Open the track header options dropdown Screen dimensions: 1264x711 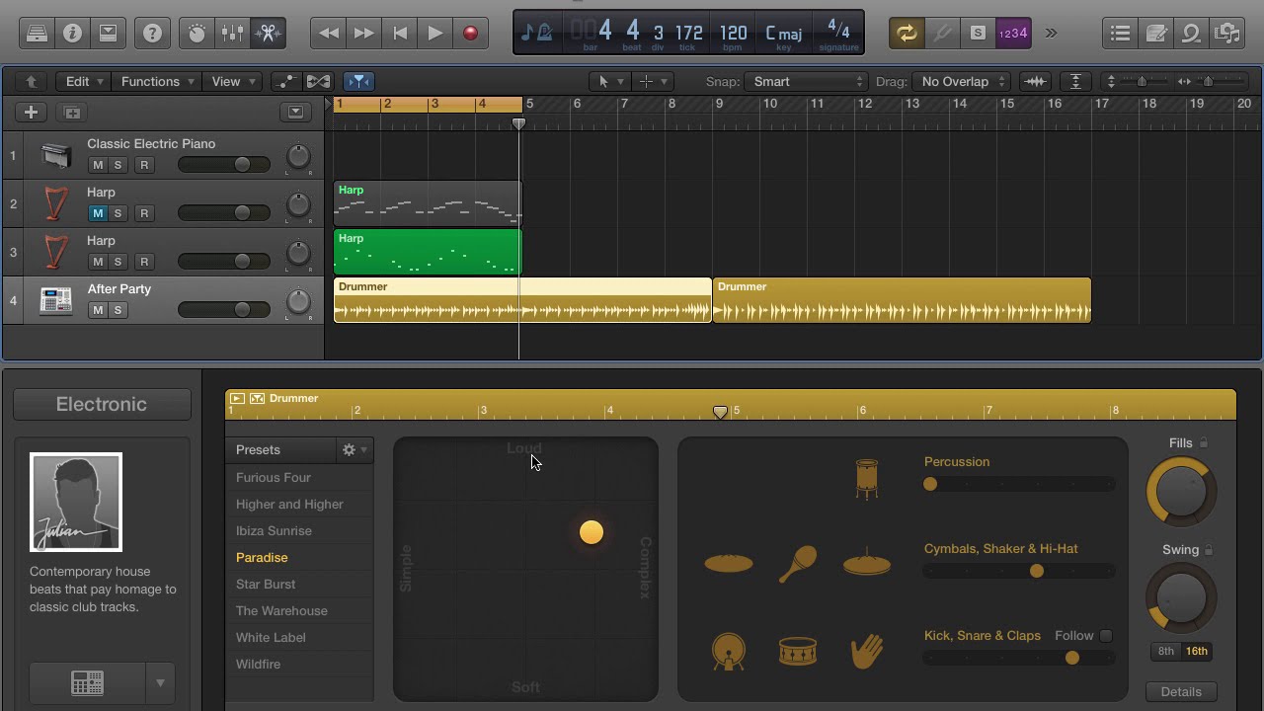point(295,112)
